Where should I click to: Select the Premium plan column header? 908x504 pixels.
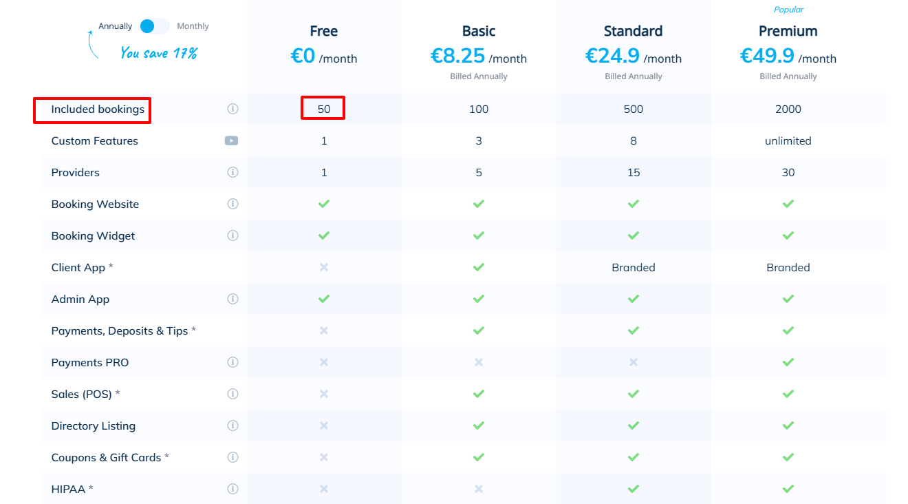[x=788, y=30]
